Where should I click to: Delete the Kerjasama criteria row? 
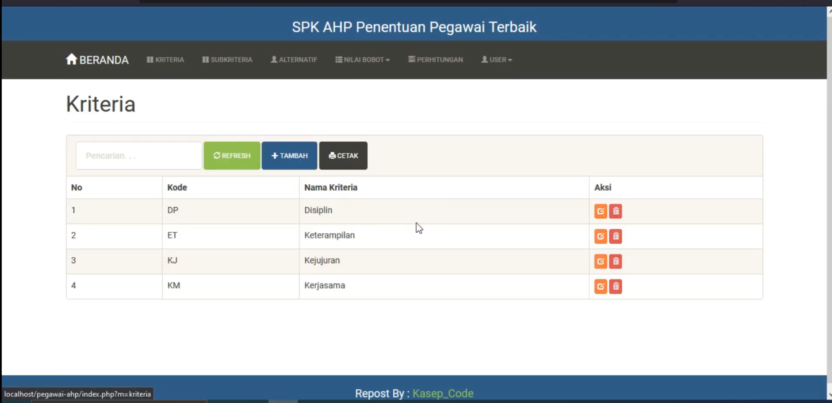(616, 286)
